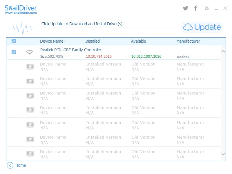Uncheck the Realtek PCIe GBE Family Controller checkbox

click(x=14, y=52)
